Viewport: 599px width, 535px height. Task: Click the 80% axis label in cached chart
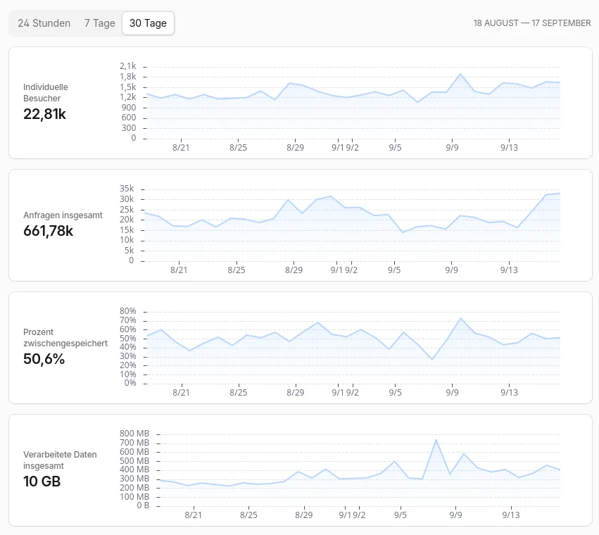[127, 311]
